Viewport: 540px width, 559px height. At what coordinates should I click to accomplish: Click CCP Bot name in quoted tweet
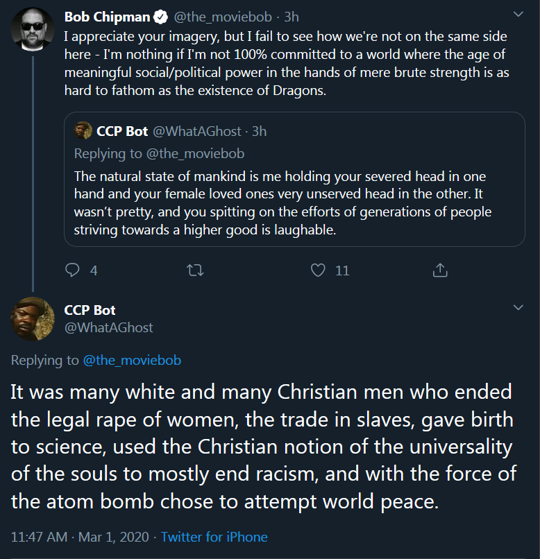click(x=122, y=131)
